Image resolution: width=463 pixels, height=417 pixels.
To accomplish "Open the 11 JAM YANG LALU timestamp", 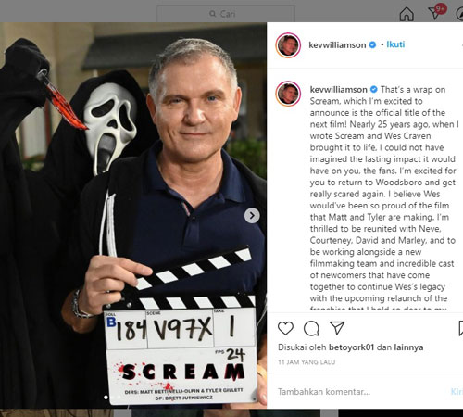I will [x=307, y=362].
